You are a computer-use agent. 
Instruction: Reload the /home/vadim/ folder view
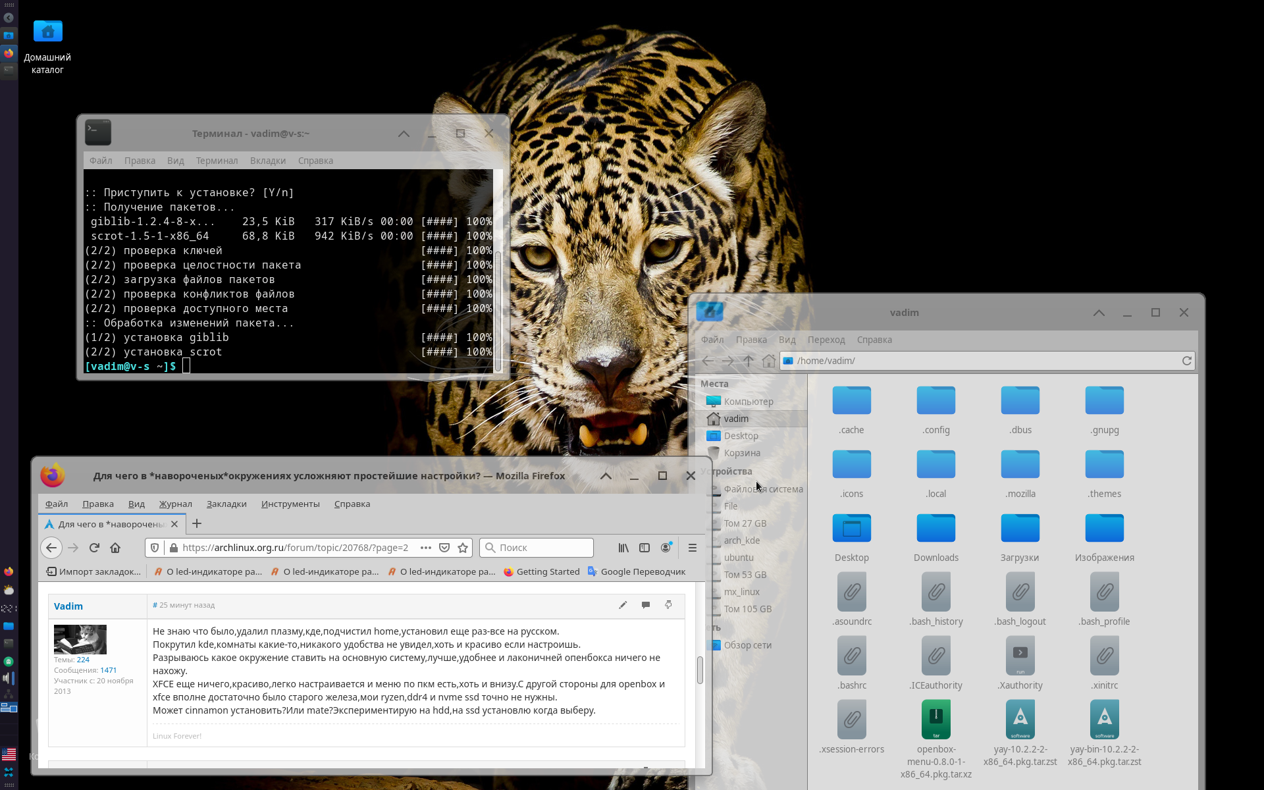(1186, 361)
